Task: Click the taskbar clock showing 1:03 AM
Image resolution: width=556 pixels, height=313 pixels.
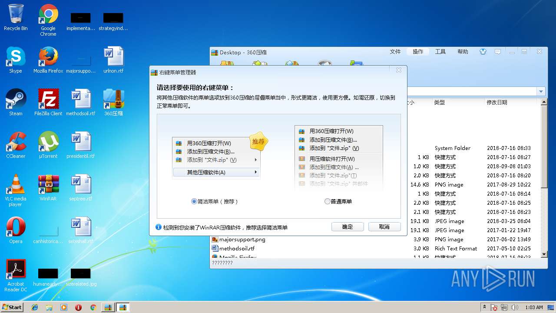Action: (534, 307)
